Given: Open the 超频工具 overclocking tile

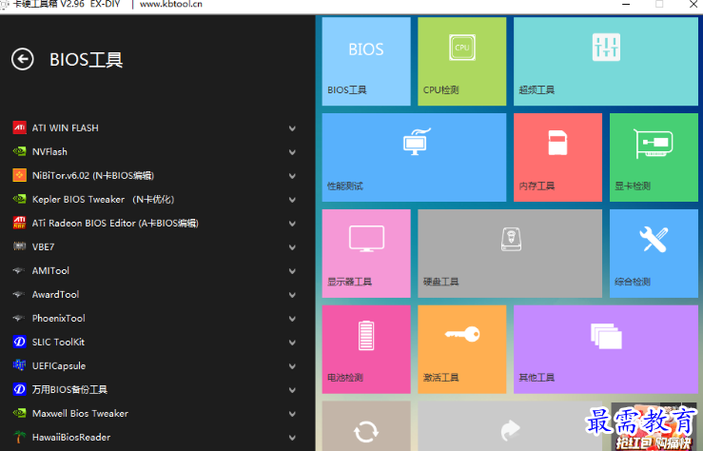Looking at the screenshot, I should point(606,62).
